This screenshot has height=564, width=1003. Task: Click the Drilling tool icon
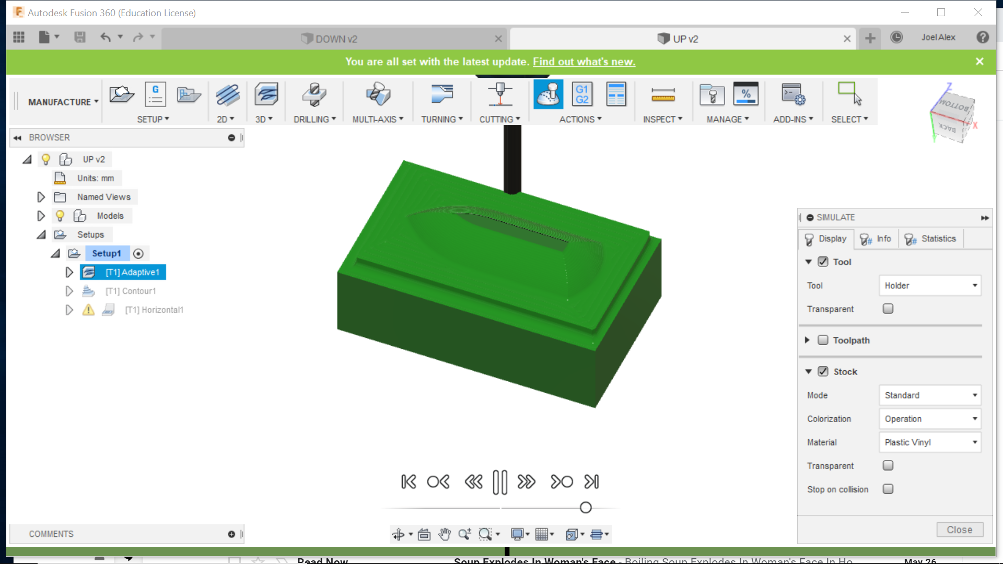[314, 95]
